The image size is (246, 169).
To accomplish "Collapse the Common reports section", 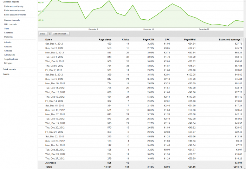I will [x=11, y=2].
